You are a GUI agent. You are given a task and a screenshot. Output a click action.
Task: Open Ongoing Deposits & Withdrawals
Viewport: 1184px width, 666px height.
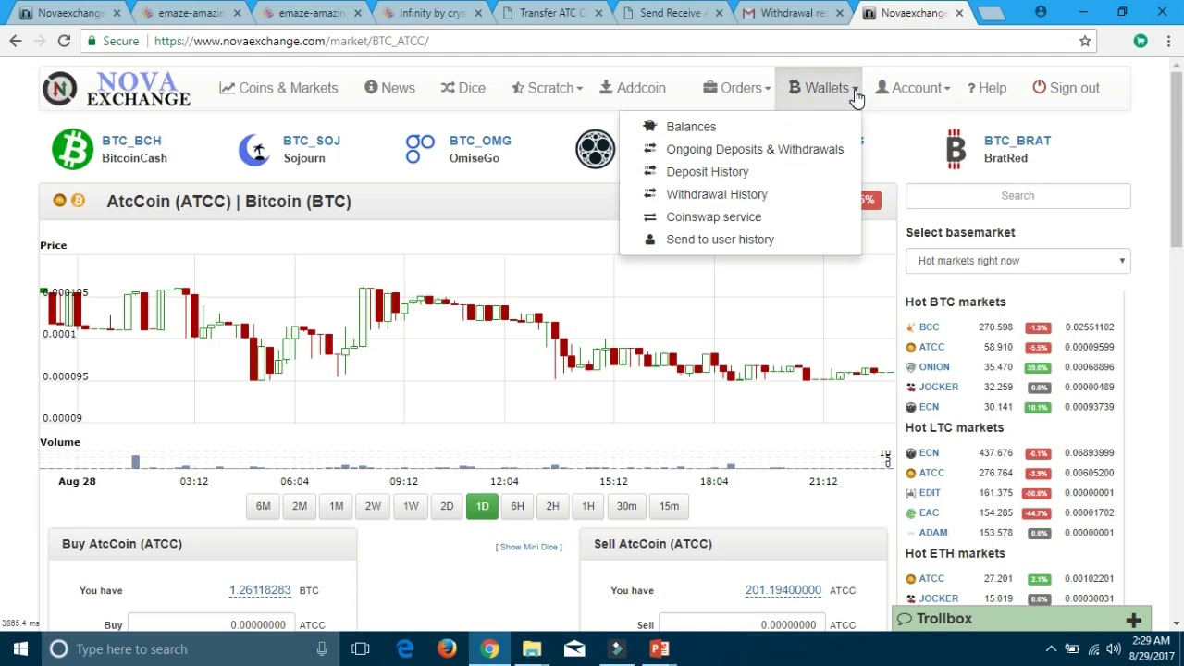(755, 149)
